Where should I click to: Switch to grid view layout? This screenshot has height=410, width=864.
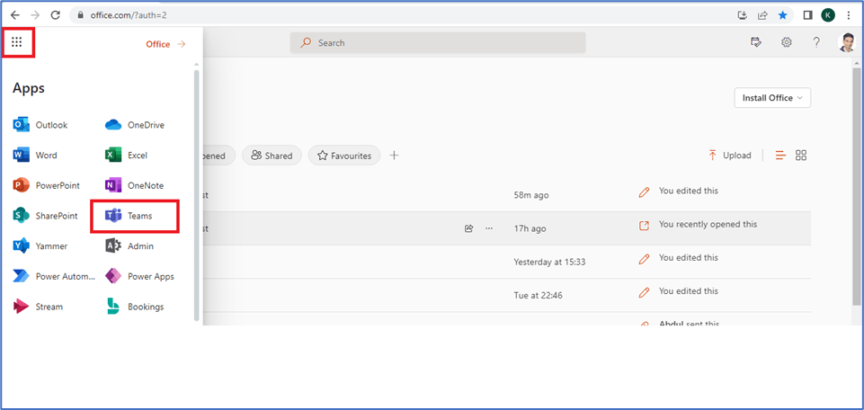801,156
